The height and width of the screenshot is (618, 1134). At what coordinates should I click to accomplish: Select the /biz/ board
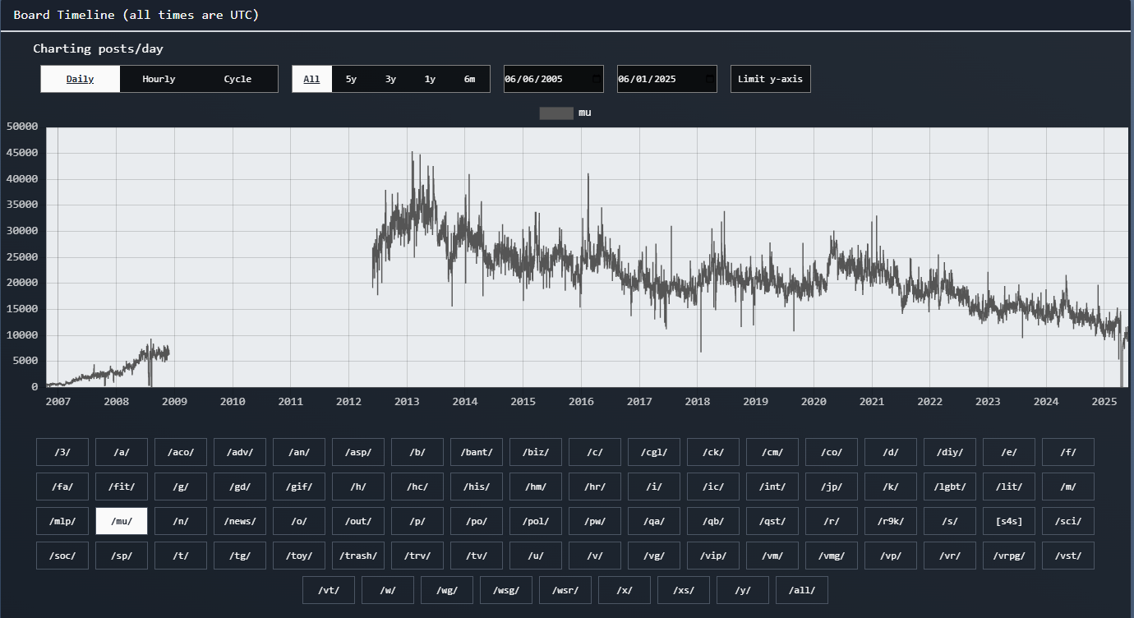click(x=536, y=452)
